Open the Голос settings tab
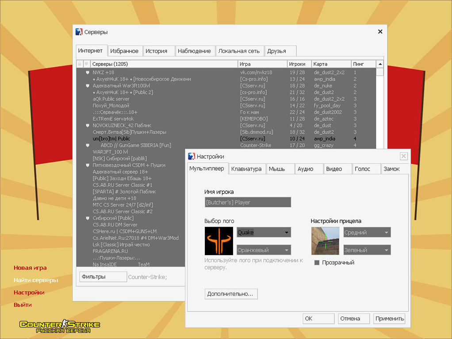This screenshot has width=452, height=339. pos(366,169)
